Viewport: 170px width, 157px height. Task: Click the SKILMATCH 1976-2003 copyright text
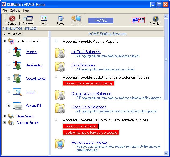[x=20, y=29]
